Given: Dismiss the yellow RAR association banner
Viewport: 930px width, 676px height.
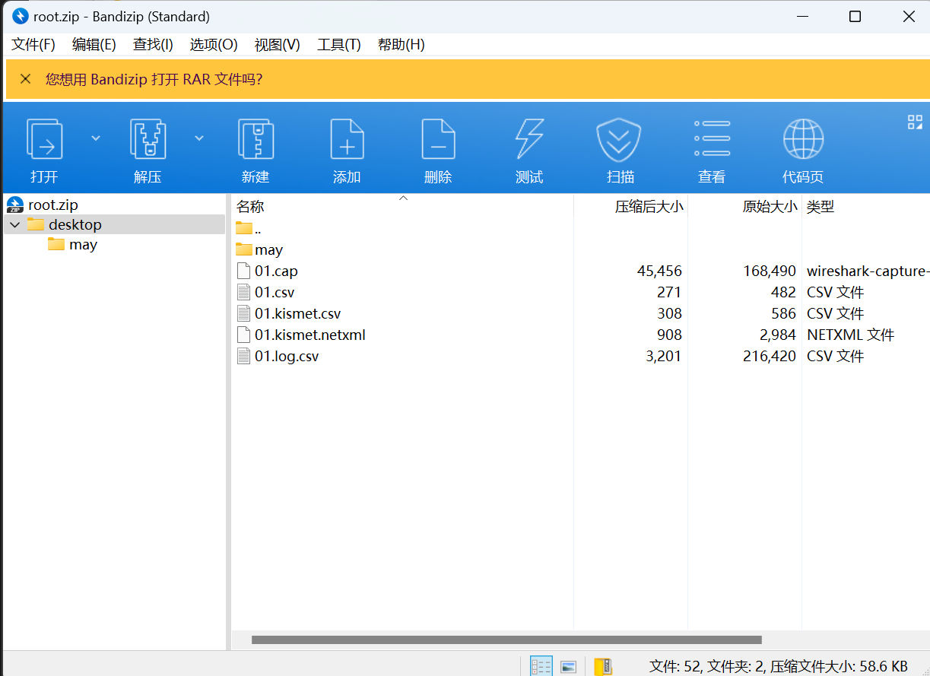Looking at the screenshot, I should [x=26, y=79].
